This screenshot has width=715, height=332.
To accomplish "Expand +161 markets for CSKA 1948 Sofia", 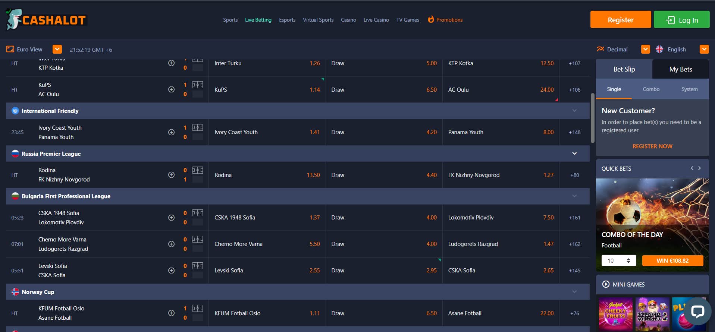I will (x=574, y=218).
